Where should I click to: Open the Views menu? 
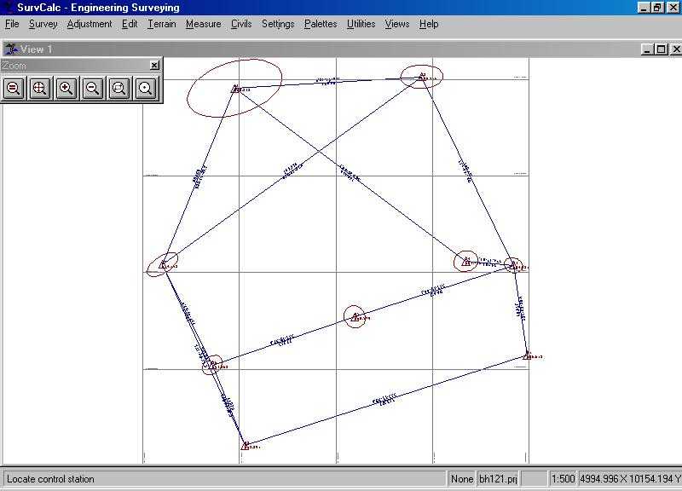[x=397, y=24]
